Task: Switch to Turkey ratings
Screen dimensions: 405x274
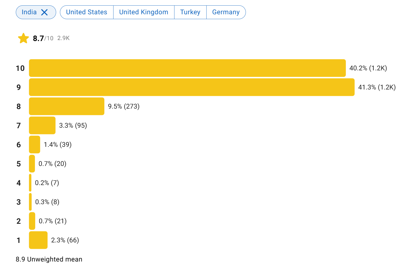Action: click(190, 12)
